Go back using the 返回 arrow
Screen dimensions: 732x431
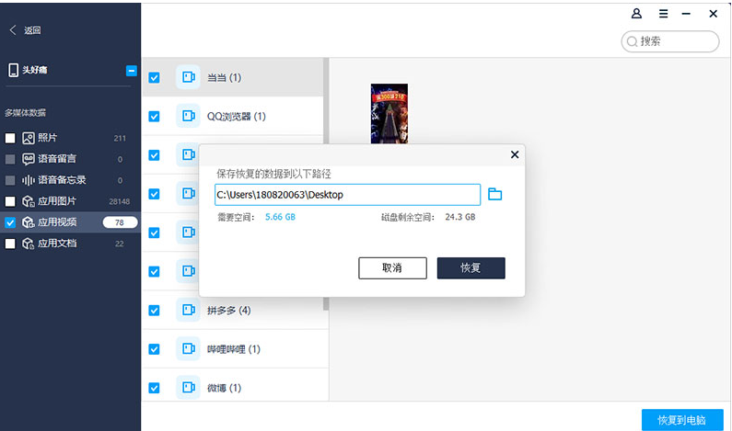13,30
